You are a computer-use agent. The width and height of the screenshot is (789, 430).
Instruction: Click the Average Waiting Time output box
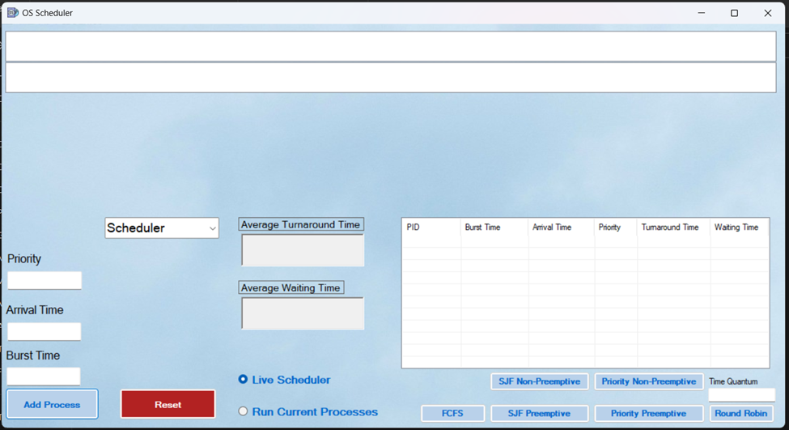303,313
